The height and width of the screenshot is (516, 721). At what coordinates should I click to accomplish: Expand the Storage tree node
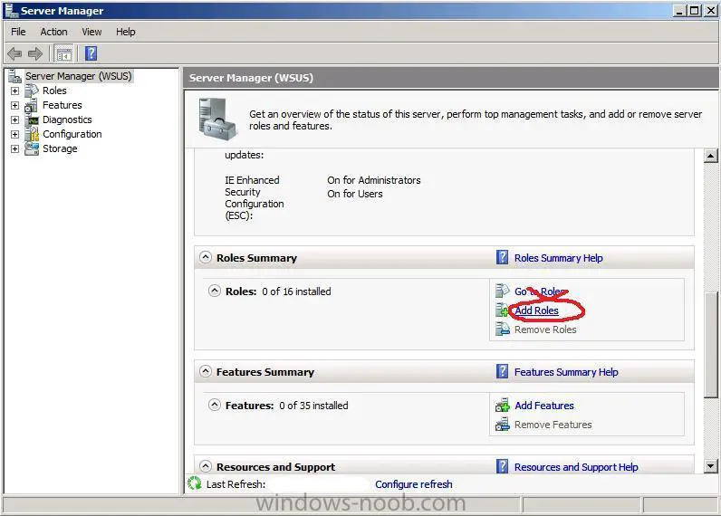click(14, 148)
